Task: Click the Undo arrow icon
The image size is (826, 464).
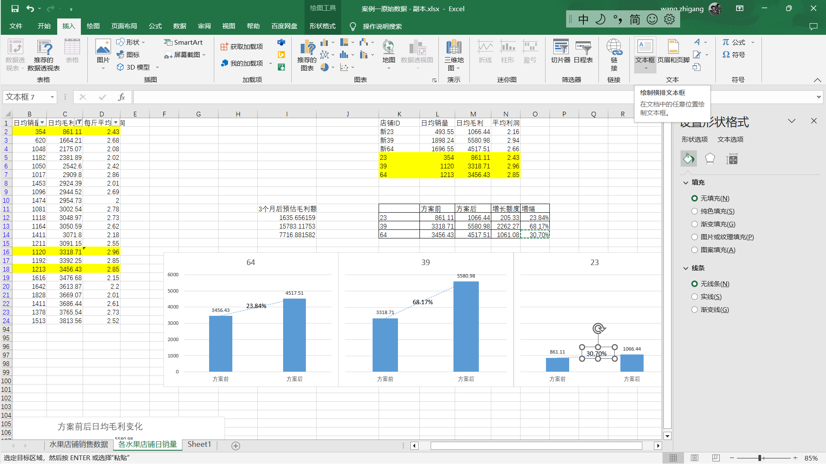Action: (30, 9)
